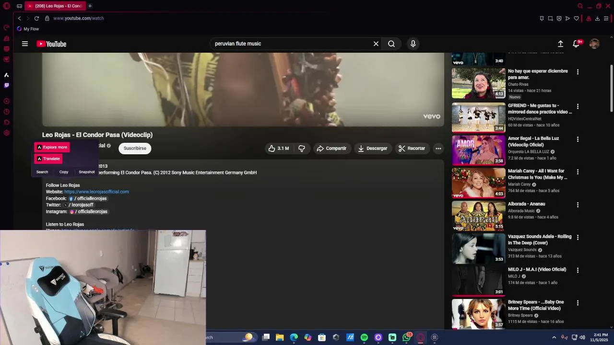Show hidden system tray icons chevron
The image size is (614, 345).
point(554,337)
